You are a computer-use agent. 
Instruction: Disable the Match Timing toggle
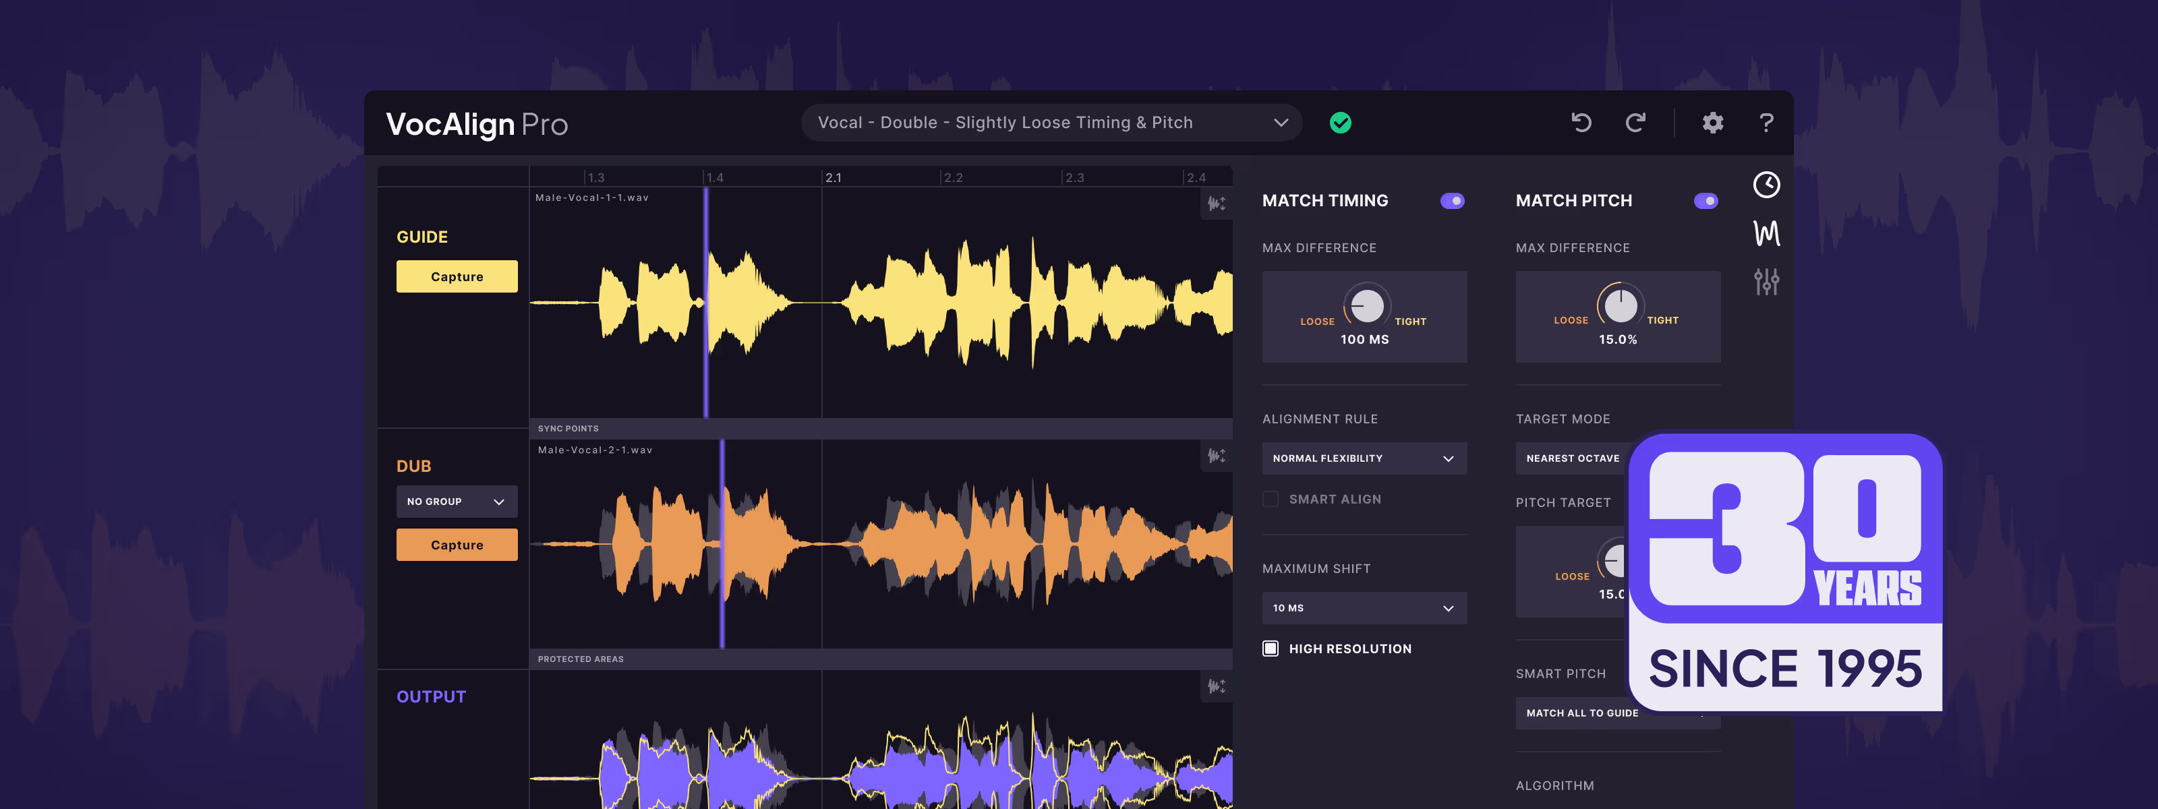tap(1452, 201)
